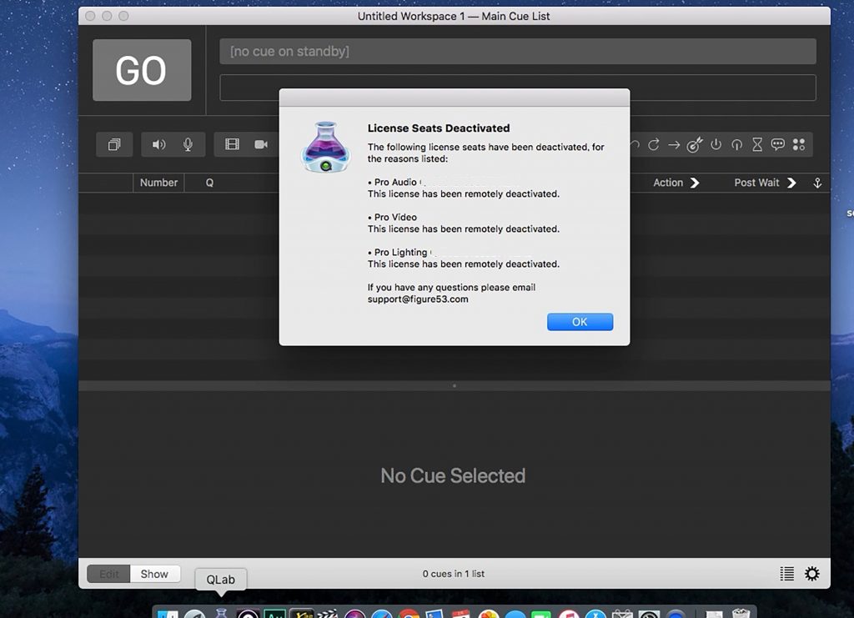Add a Target cue from the toolbar
This screenshot has height=618, width=854.
[x=695, y=144]
